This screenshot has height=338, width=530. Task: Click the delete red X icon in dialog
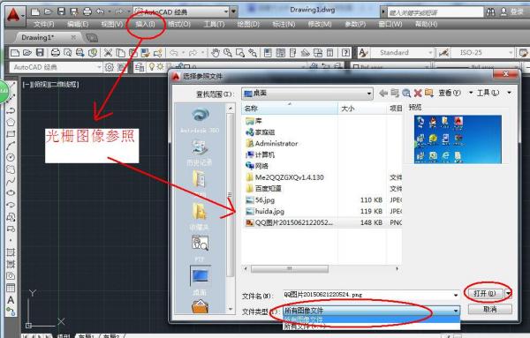pos(418,94)
